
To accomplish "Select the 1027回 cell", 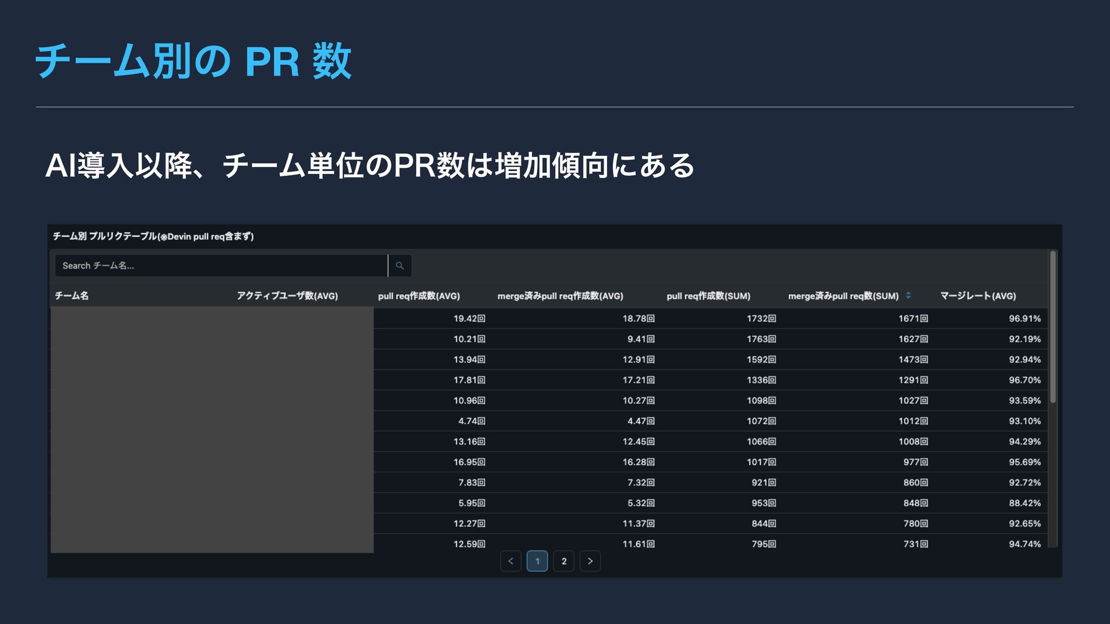I will pyautogui.click(x=913, y=400).
